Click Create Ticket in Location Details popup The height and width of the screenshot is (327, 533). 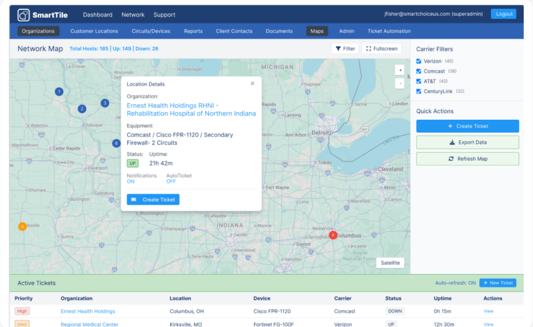(x=153, y=200)
